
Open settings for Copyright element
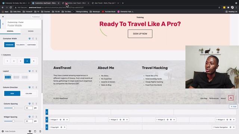pos(61,127)
